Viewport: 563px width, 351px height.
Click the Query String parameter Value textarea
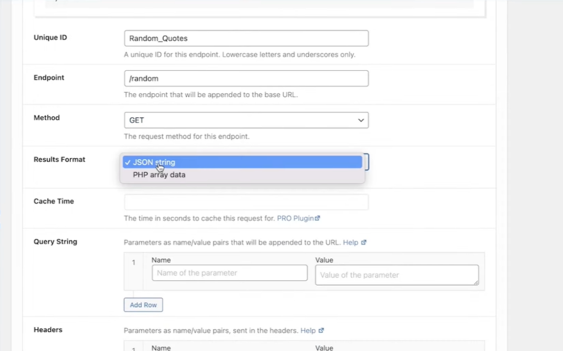click(x=396, y=275)
